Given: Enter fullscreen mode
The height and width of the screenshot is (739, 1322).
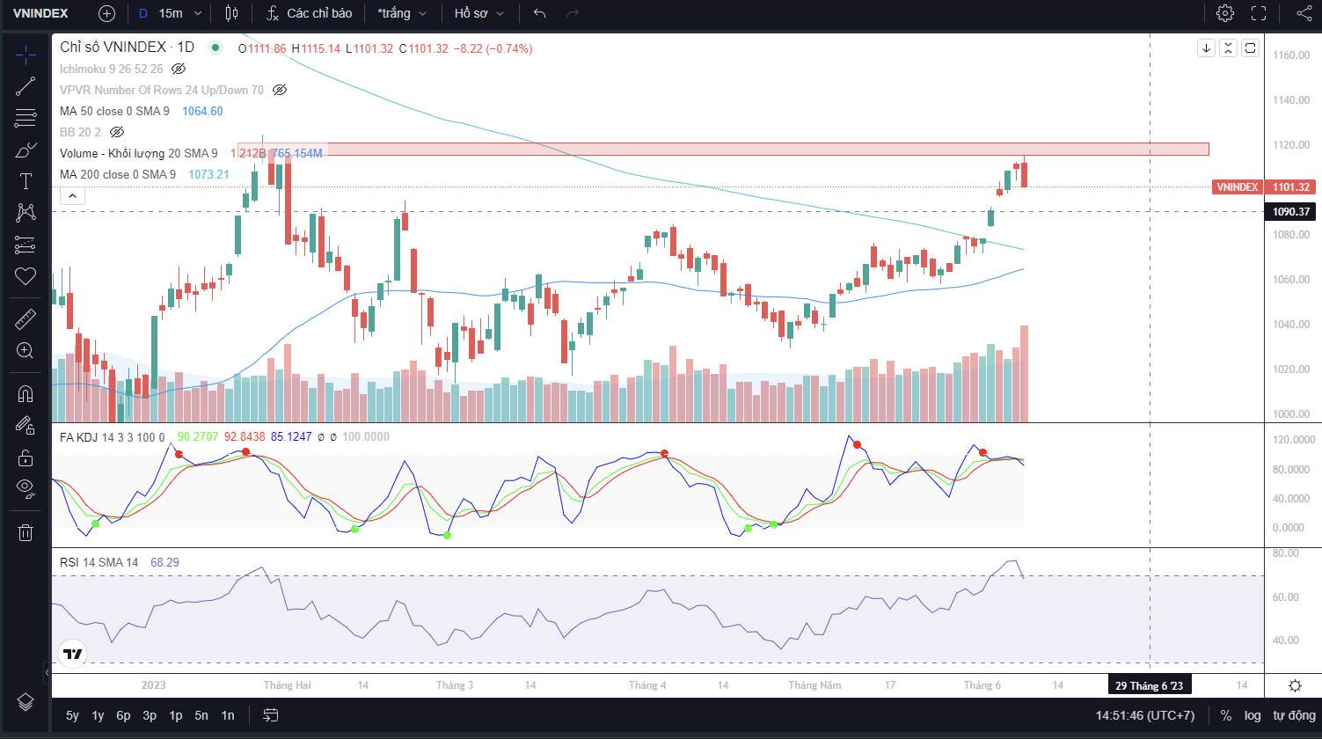Looking at the screenshot, I should coord(1259,13).
